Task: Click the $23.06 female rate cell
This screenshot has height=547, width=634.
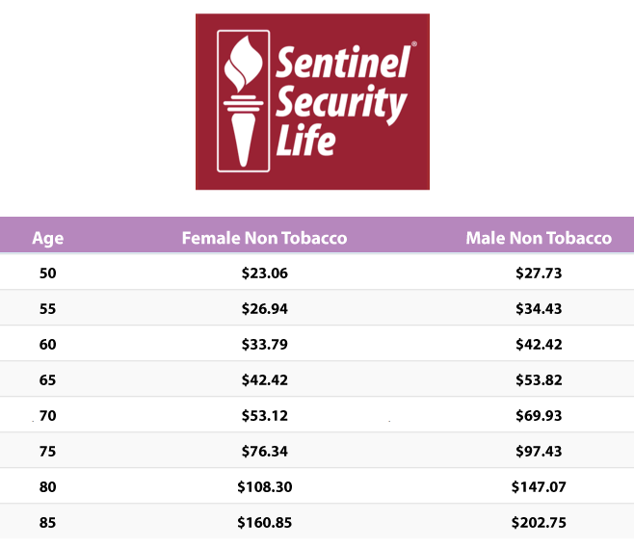Action: click(x=264, y=273)
